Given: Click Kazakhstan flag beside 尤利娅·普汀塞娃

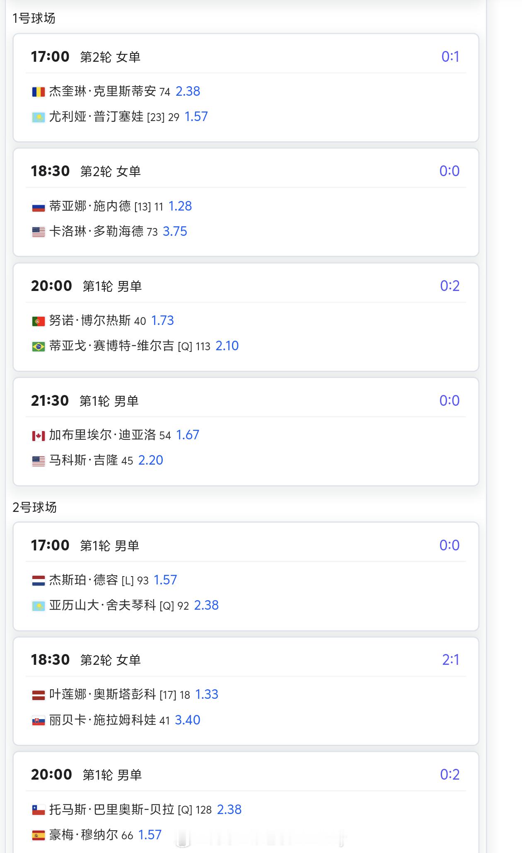Looking at the screenshot, I should pyautogui.click(x=38, y=117).
